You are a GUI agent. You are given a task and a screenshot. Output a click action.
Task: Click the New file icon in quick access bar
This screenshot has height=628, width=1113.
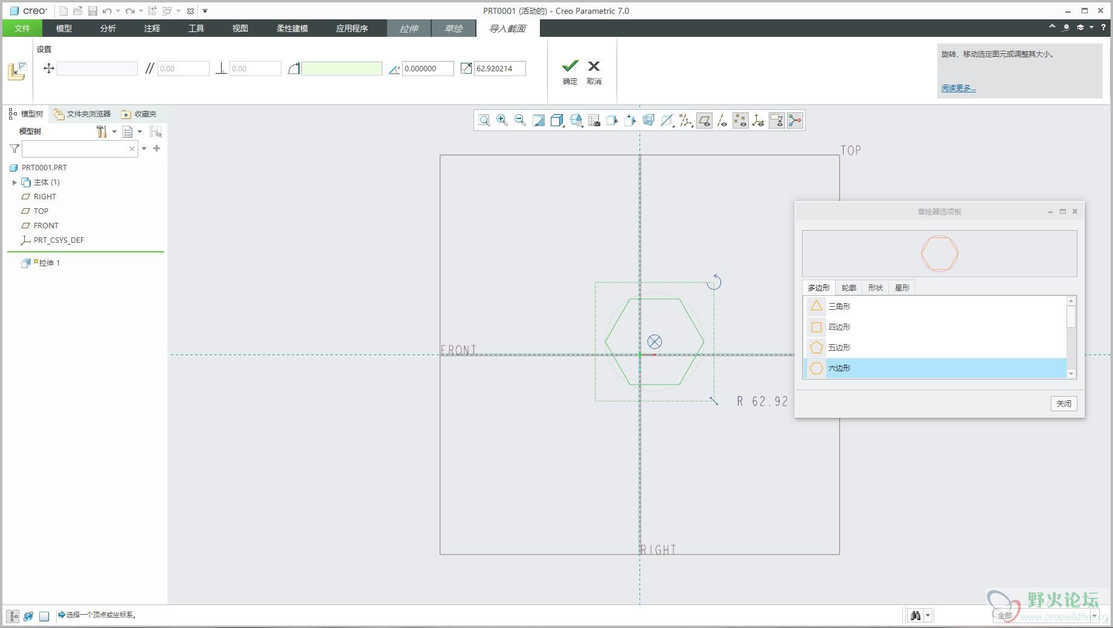coord(63,11)
